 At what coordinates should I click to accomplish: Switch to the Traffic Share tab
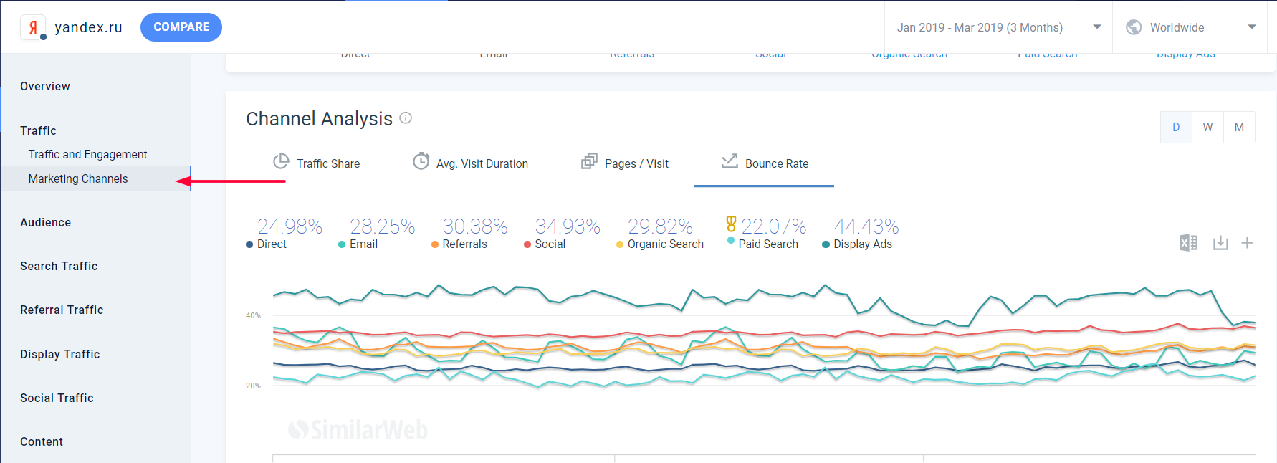point(317,163)
